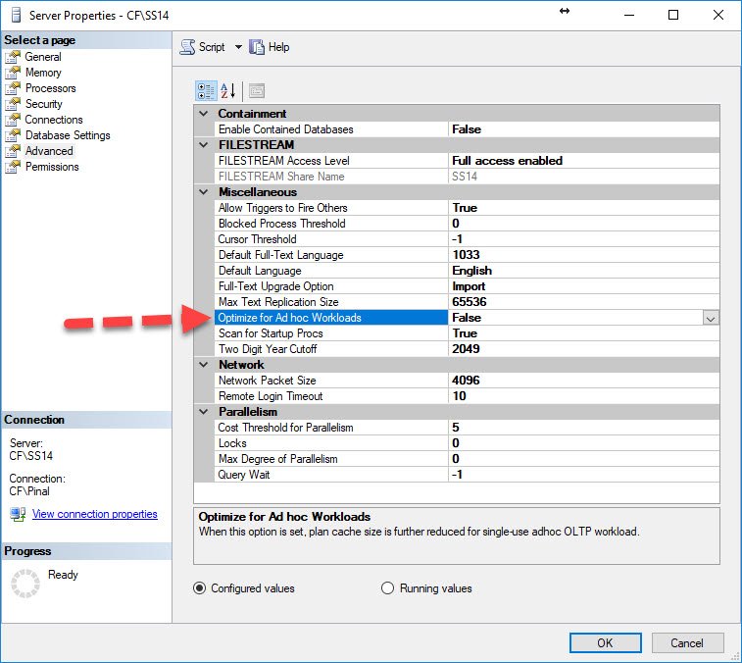
Task: Click the Permissions page icon
Action: point(13,167)
